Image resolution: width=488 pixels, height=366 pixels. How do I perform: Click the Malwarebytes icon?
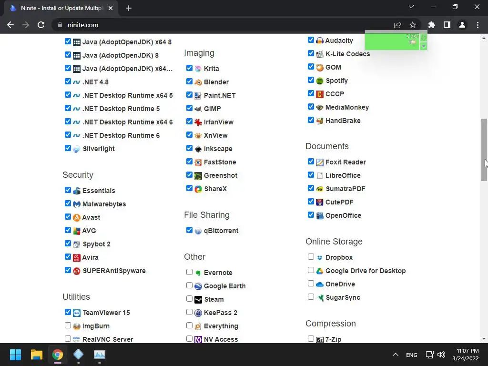coord(77,204)
